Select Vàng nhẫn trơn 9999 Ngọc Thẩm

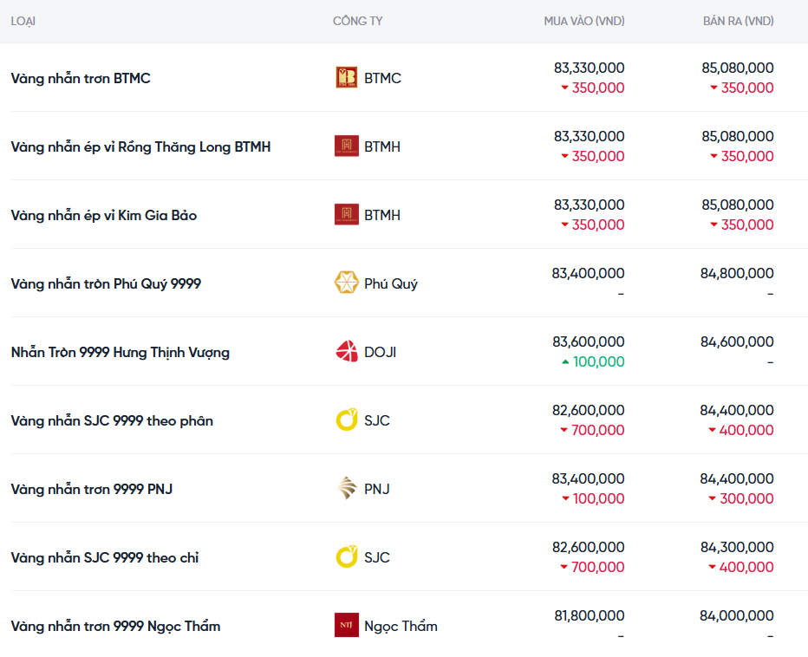[x=115, y=627]
